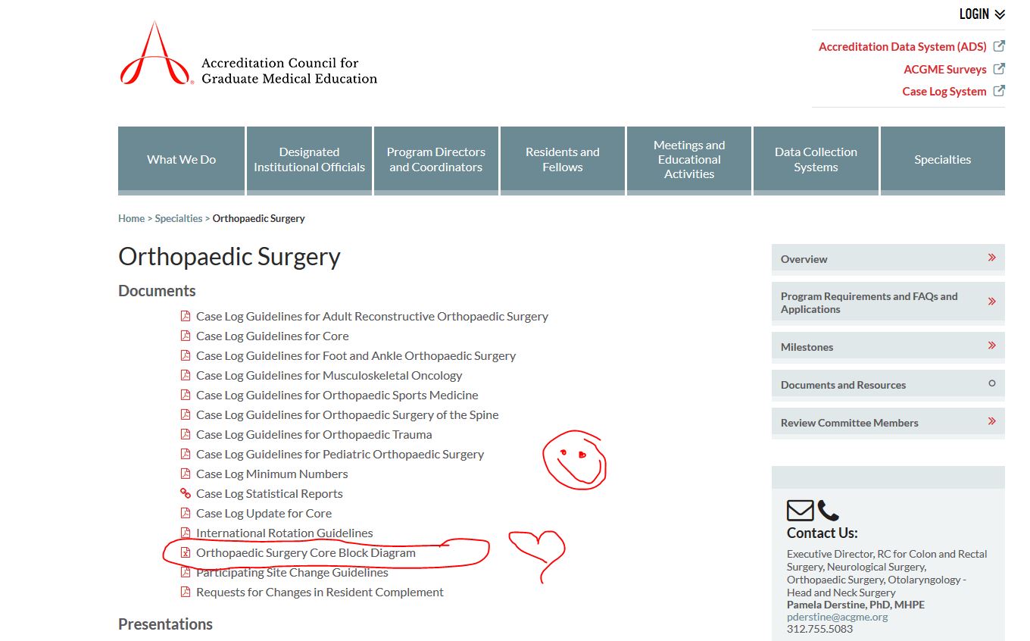Open Case Log Statistical Reports link
Viewport: 1030px width, 641px height.
click(270, 494)
